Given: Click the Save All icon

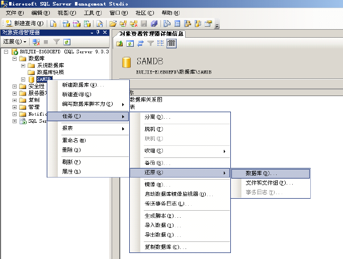Looking at the screenshot, I should [x=154, y=24].
